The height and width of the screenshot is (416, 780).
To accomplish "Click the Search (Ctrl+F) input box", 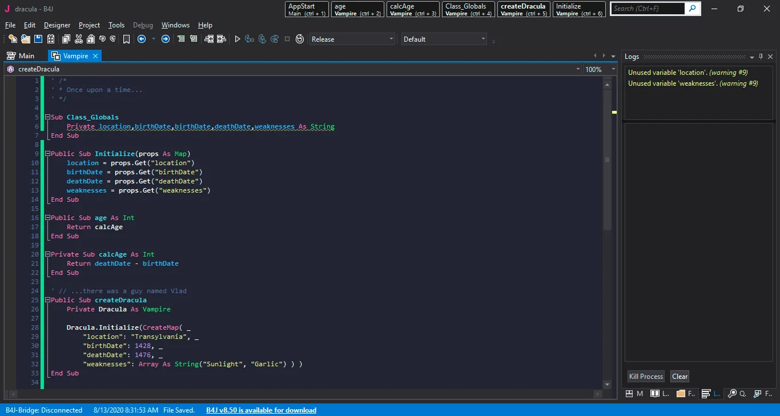I will [648, 9].
